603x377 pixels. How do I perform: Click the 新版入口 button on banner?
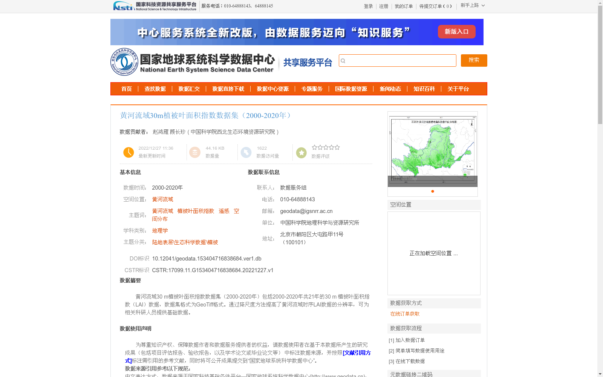[456, 32]
